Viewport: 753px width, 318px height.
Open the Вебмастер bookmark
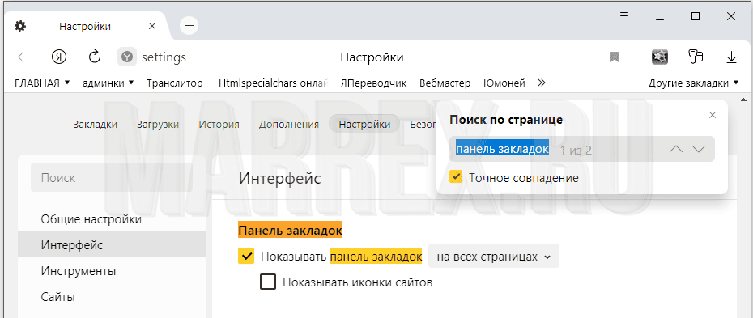445,83
